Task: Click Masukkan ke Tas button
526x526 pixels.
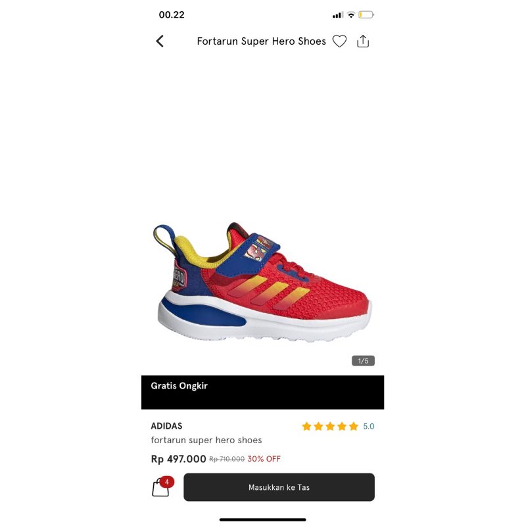Action: click(x=279, y=487)
